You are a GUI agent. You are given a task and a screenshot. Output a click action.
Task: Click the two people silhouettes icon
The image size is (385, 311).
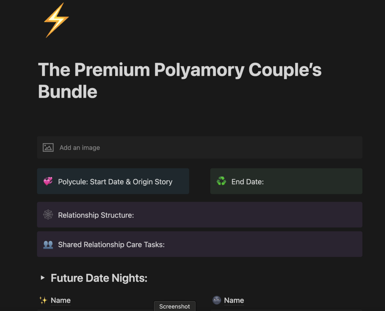click(x=48, y=244)
